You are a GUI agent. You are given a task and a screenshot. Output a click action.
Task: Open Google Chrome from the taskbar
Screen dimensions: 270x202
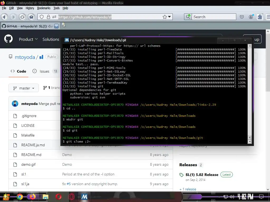point(20,197)
